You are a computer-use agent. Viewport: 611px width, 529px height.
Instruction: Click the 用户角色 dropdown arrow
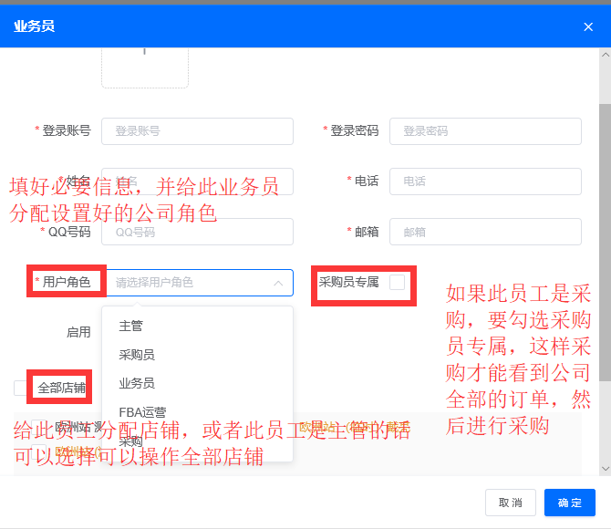tap(278, 283)
